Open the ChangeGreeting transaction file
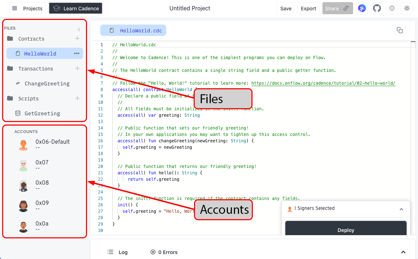Image resolution: width=418 pixels, height=259 pixels. [x=47, y=84]
